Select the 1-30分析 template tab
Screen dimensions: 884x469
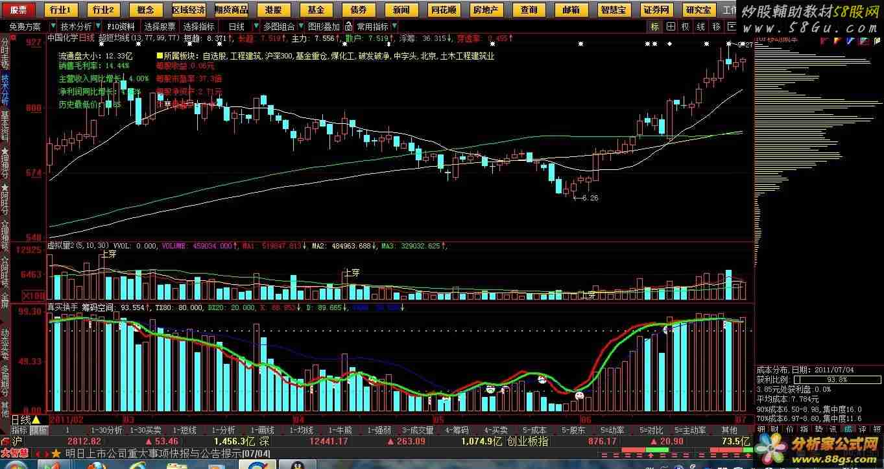tap(106, 430)
